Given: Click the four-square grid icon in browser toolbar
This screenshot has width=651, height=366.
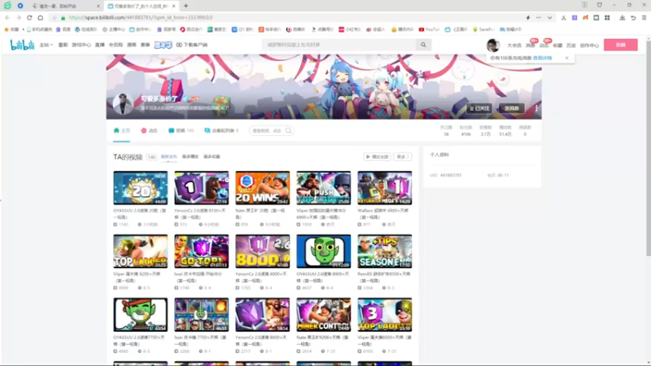Looking at the screenshot, I should click(x=607, y=18).
